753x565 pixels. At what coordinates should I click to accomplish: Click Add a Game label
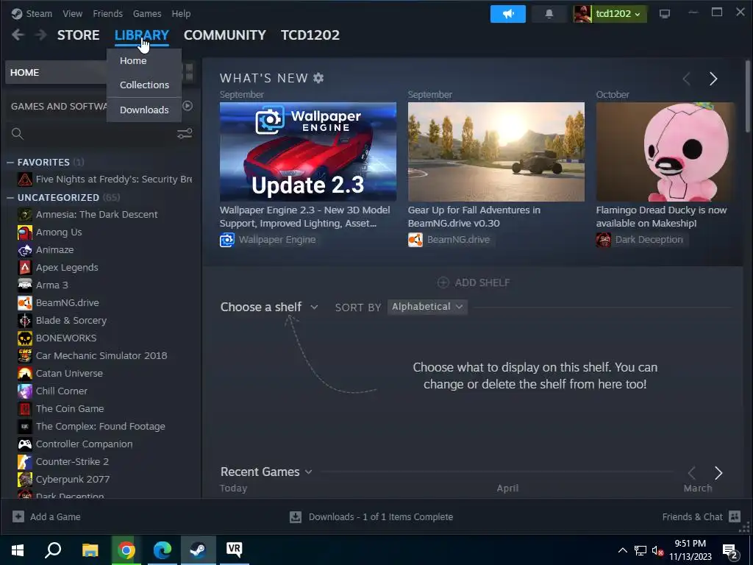click(x=55, y=517)
